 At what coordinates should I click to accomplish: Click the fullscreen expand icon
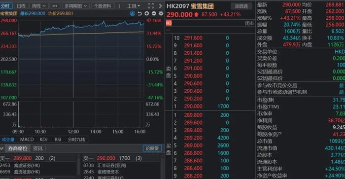click(x=151, y=6)
